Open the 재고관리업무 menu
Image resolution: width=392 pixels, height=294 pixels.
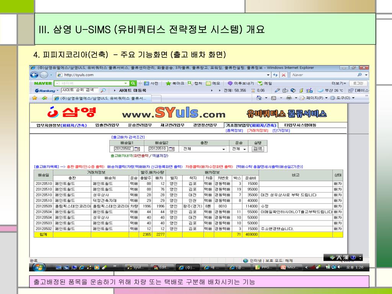(172, 125)
